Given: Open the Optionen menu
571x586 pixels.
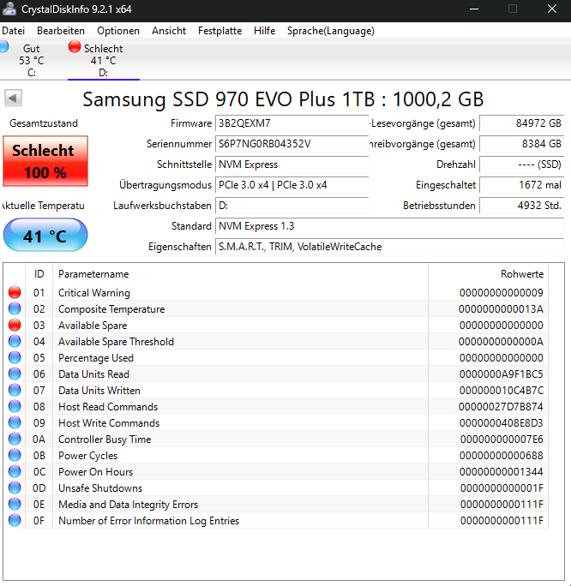Looking at the screenshot, I should tap(118, 31).
